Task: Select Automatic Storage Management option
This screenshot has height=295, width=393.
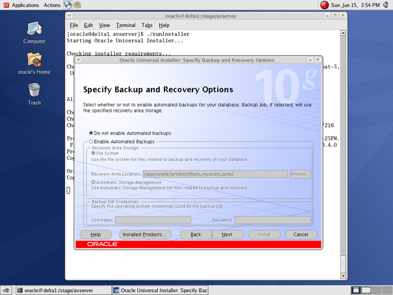Action: 126,183
